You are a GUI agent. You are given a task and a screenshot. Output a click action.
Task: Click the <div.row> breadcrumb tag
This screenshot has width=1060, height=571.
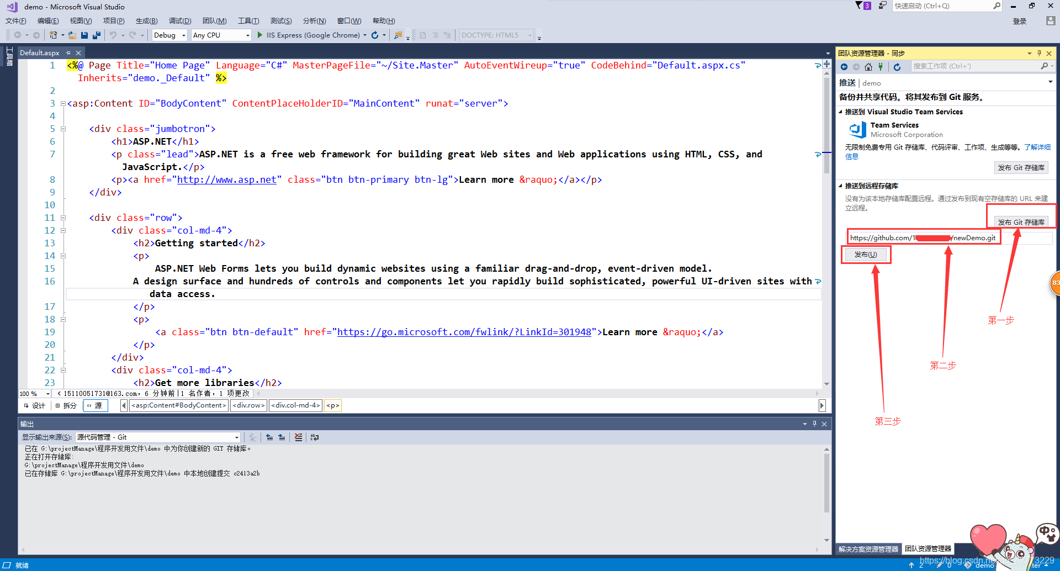point(248,406)
